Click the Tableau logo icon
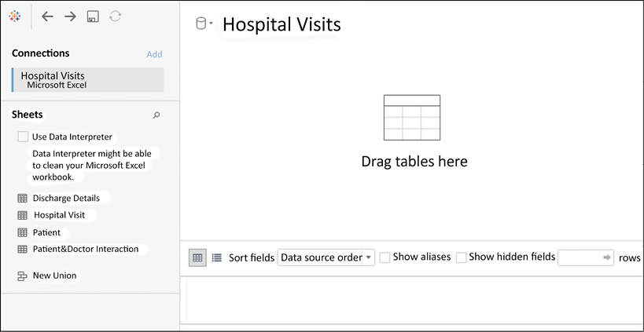 point(14,16)
